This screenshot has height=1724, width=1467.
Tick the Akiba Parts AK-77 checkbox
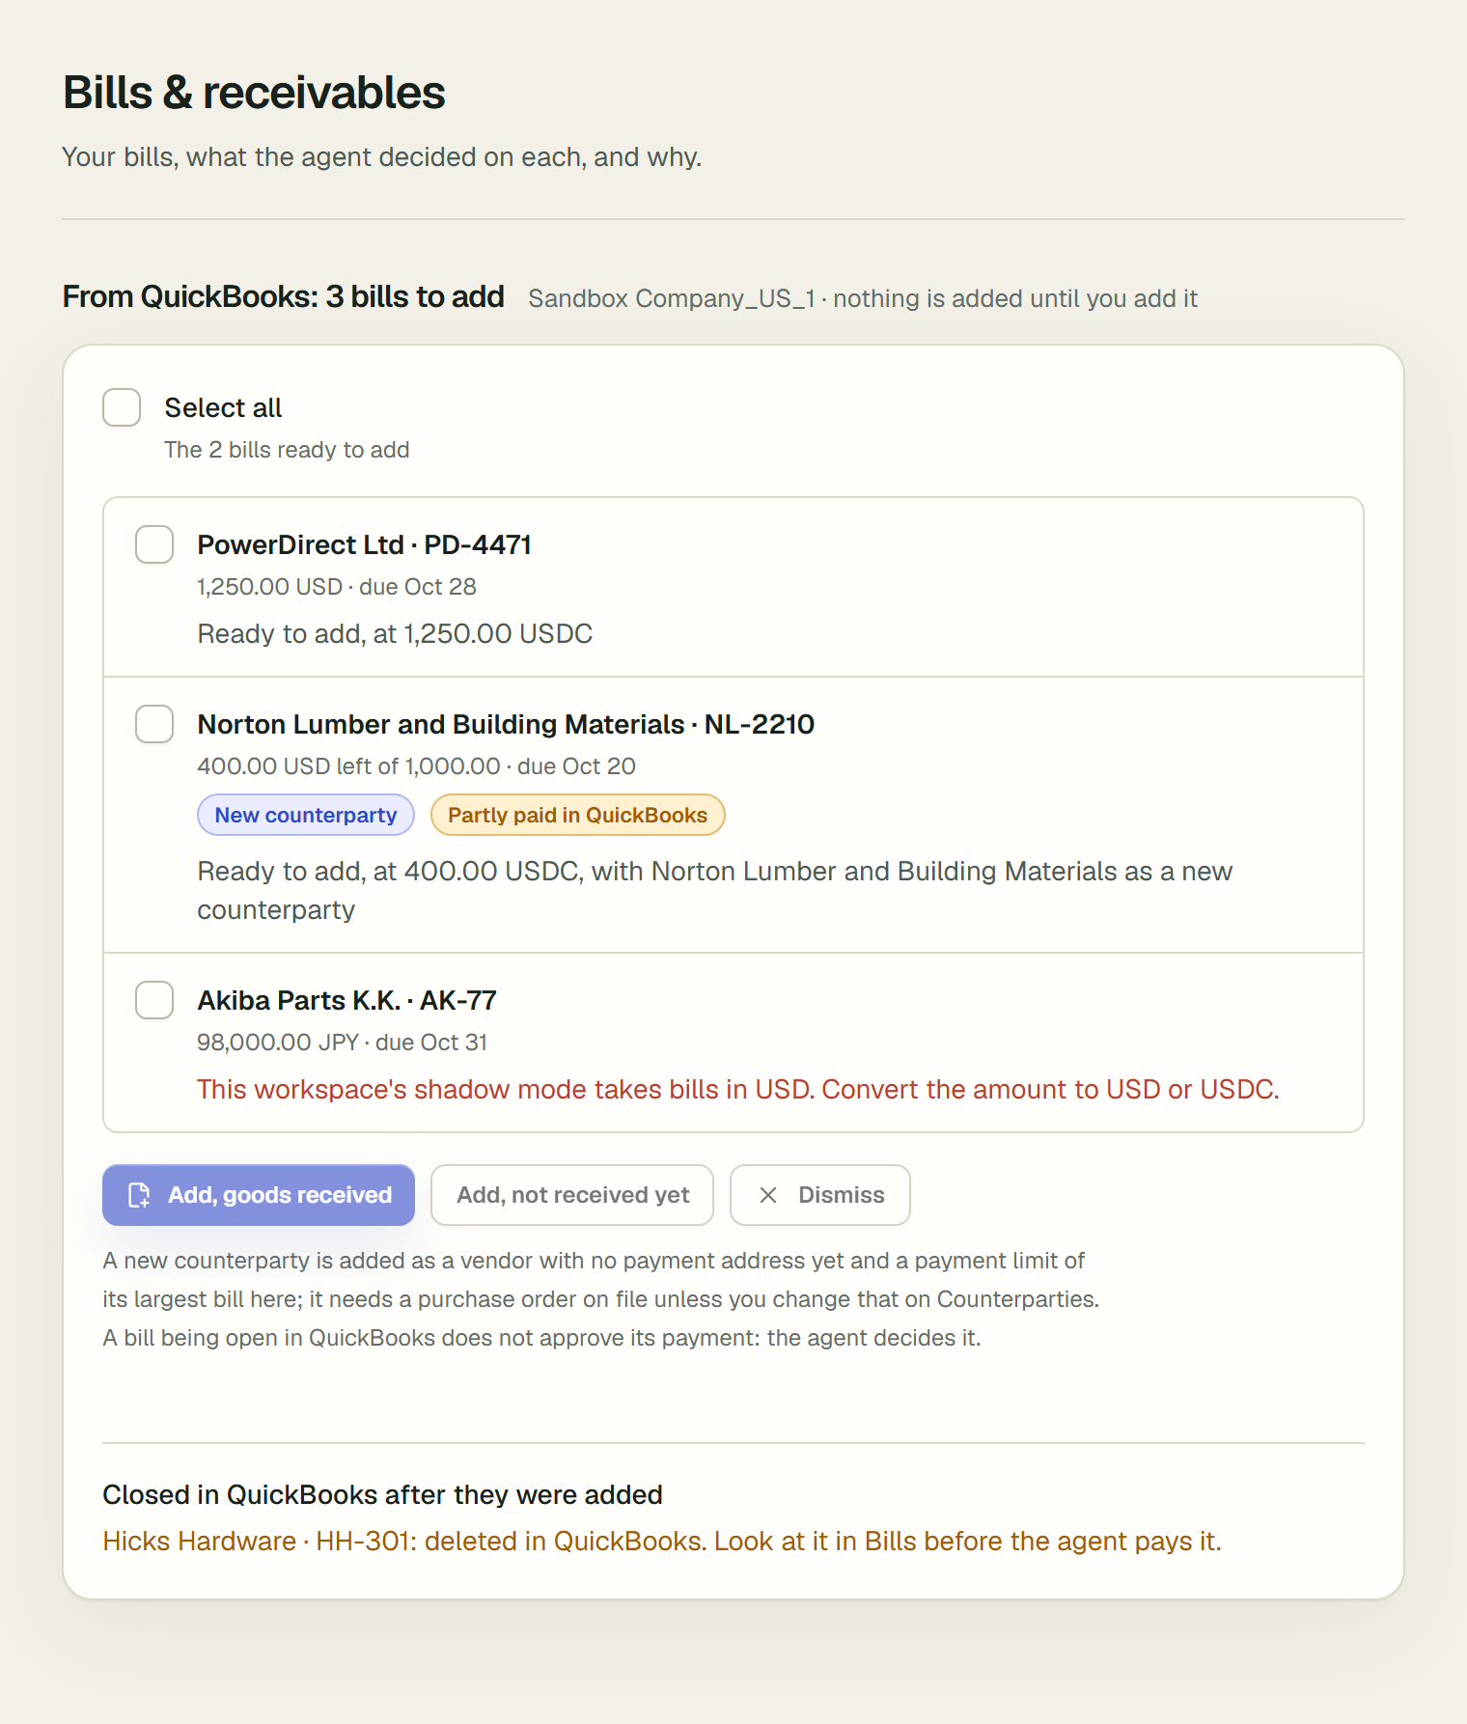click(x=154, y=1000)
